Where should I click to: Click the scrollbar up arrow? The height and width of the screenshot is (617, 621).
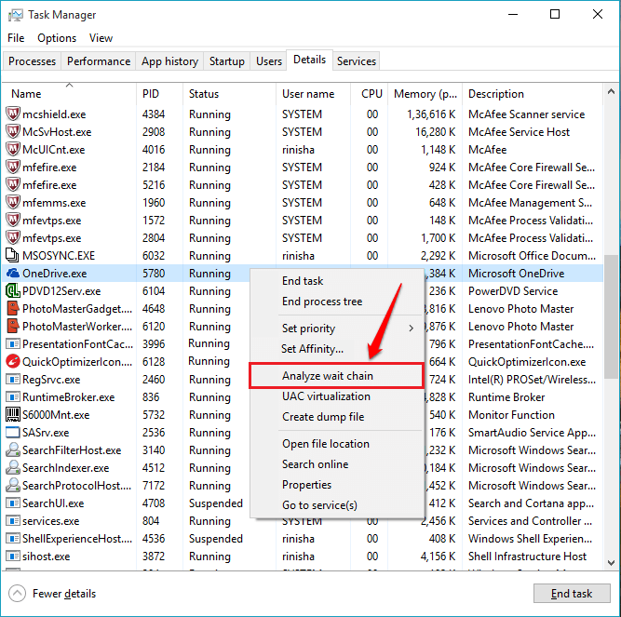point(611,92)
